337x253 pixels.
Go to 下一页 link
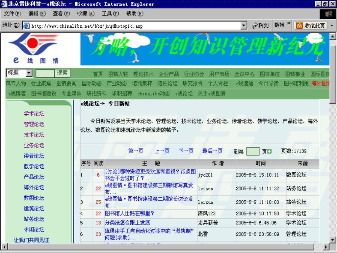pyautogui.click(x=186, y=151)
